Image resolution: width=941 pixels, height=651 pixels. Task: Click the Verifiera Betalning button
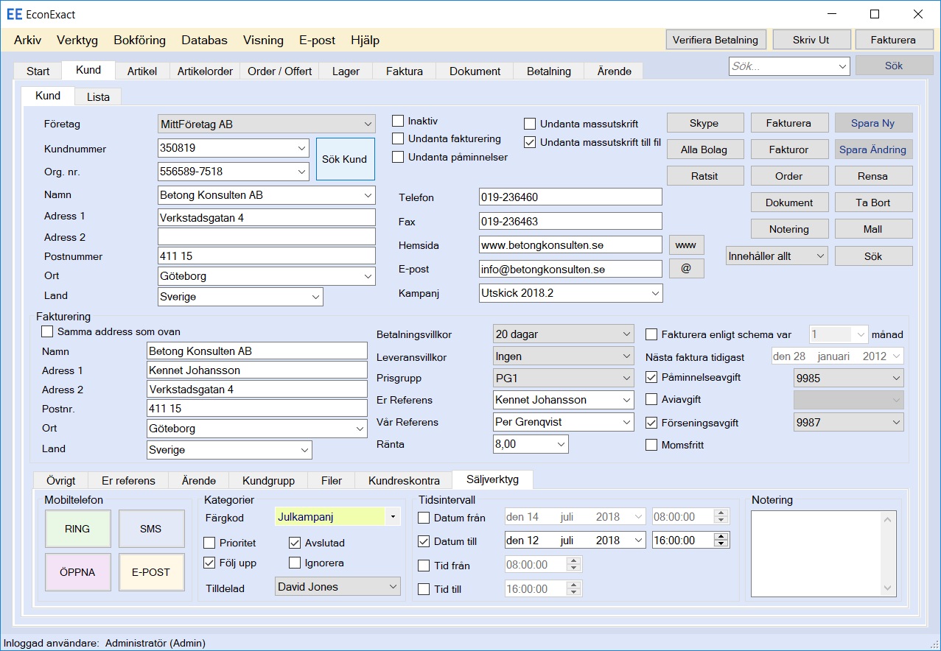[x=716, y=40]
